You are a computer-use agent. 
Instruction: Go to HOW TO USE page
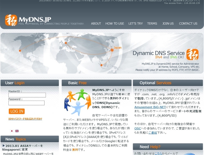point(114,24)
